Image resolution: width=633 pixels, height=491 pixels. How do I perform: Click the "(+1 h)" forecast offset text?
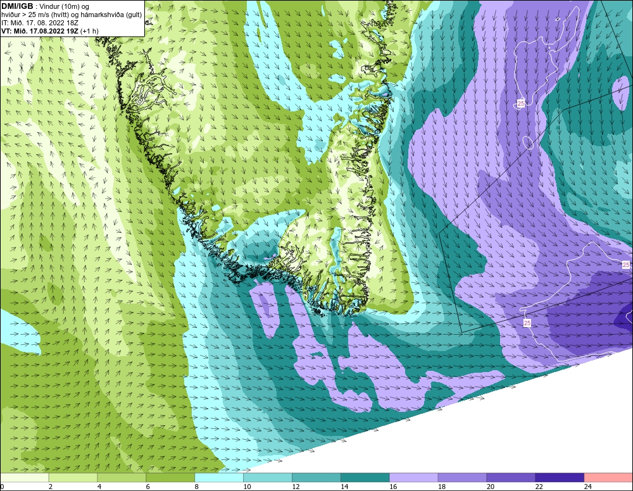[89, 30]
